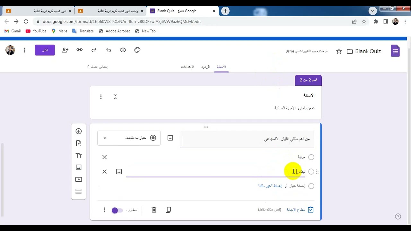Open the Translate bookmark

pos(83,31)
